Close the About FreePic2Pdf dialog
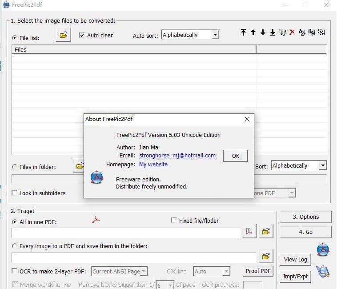The height and width of the screenshot is (289, 337). pyautogui.click(x=247, y=119)
